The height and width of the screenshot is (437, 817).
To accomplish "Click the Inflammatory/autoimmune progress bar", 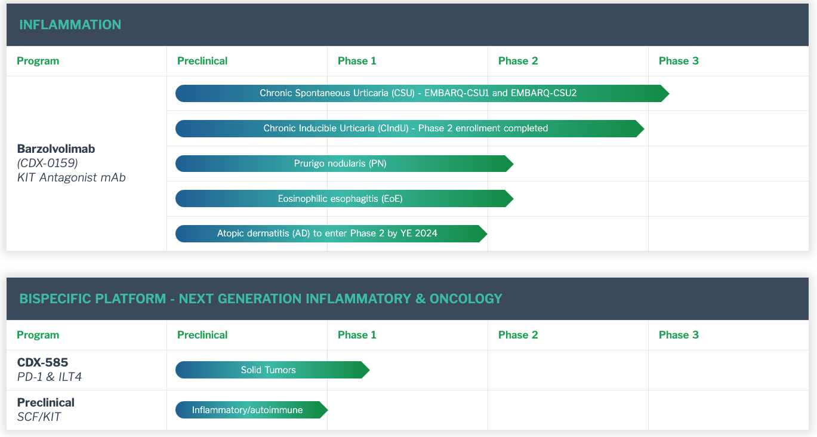I will [x=252, y=410].
